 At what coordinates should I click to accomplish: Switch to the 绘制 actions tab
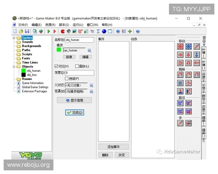pyautogui.click(x=203, y=109)
